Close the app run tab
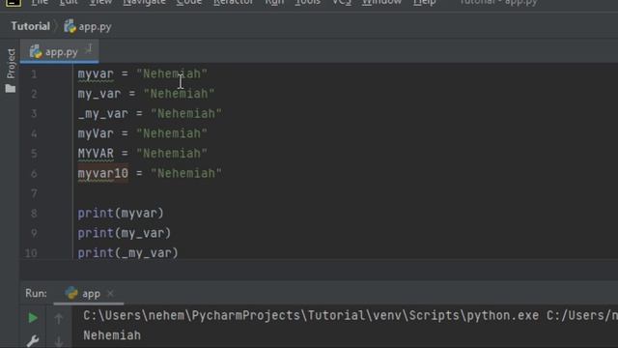This screenshot has height=348, width=618. point(111,293)
